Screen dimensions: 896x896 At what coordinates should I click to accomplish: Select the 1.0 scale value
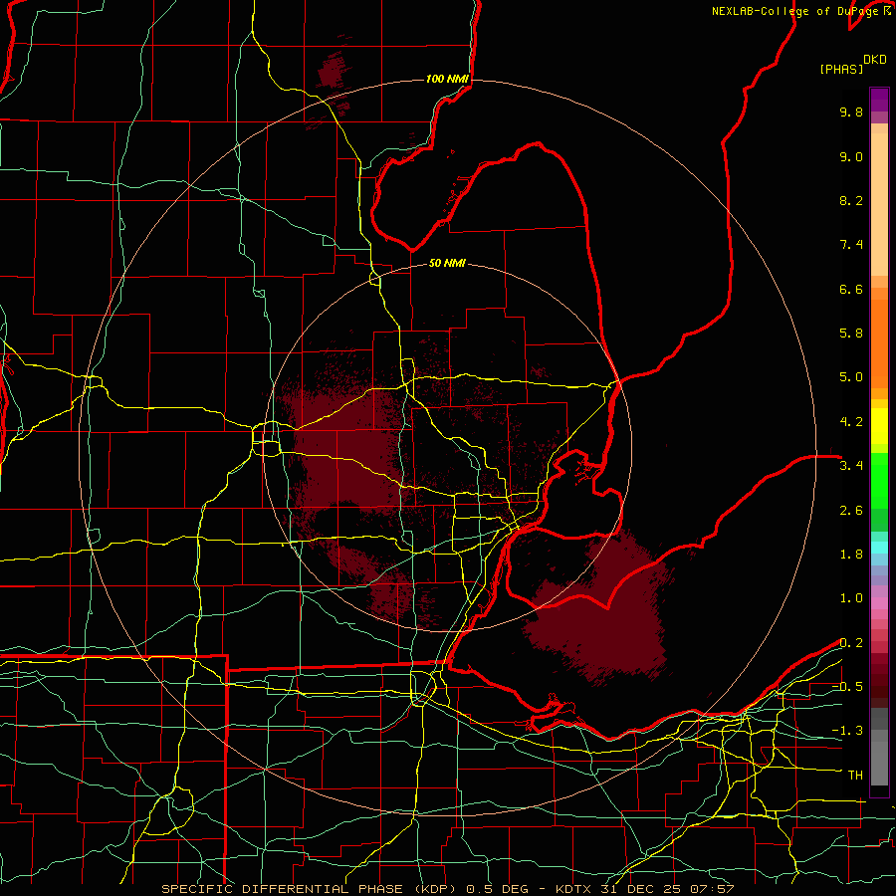tap(851, 598)
